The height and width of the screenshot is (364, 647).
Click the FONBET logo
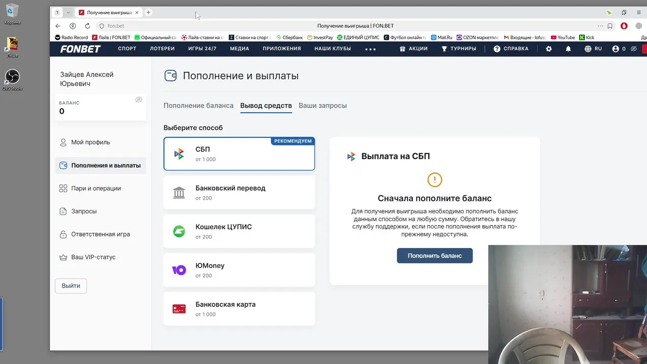click(x=80, y=49)
